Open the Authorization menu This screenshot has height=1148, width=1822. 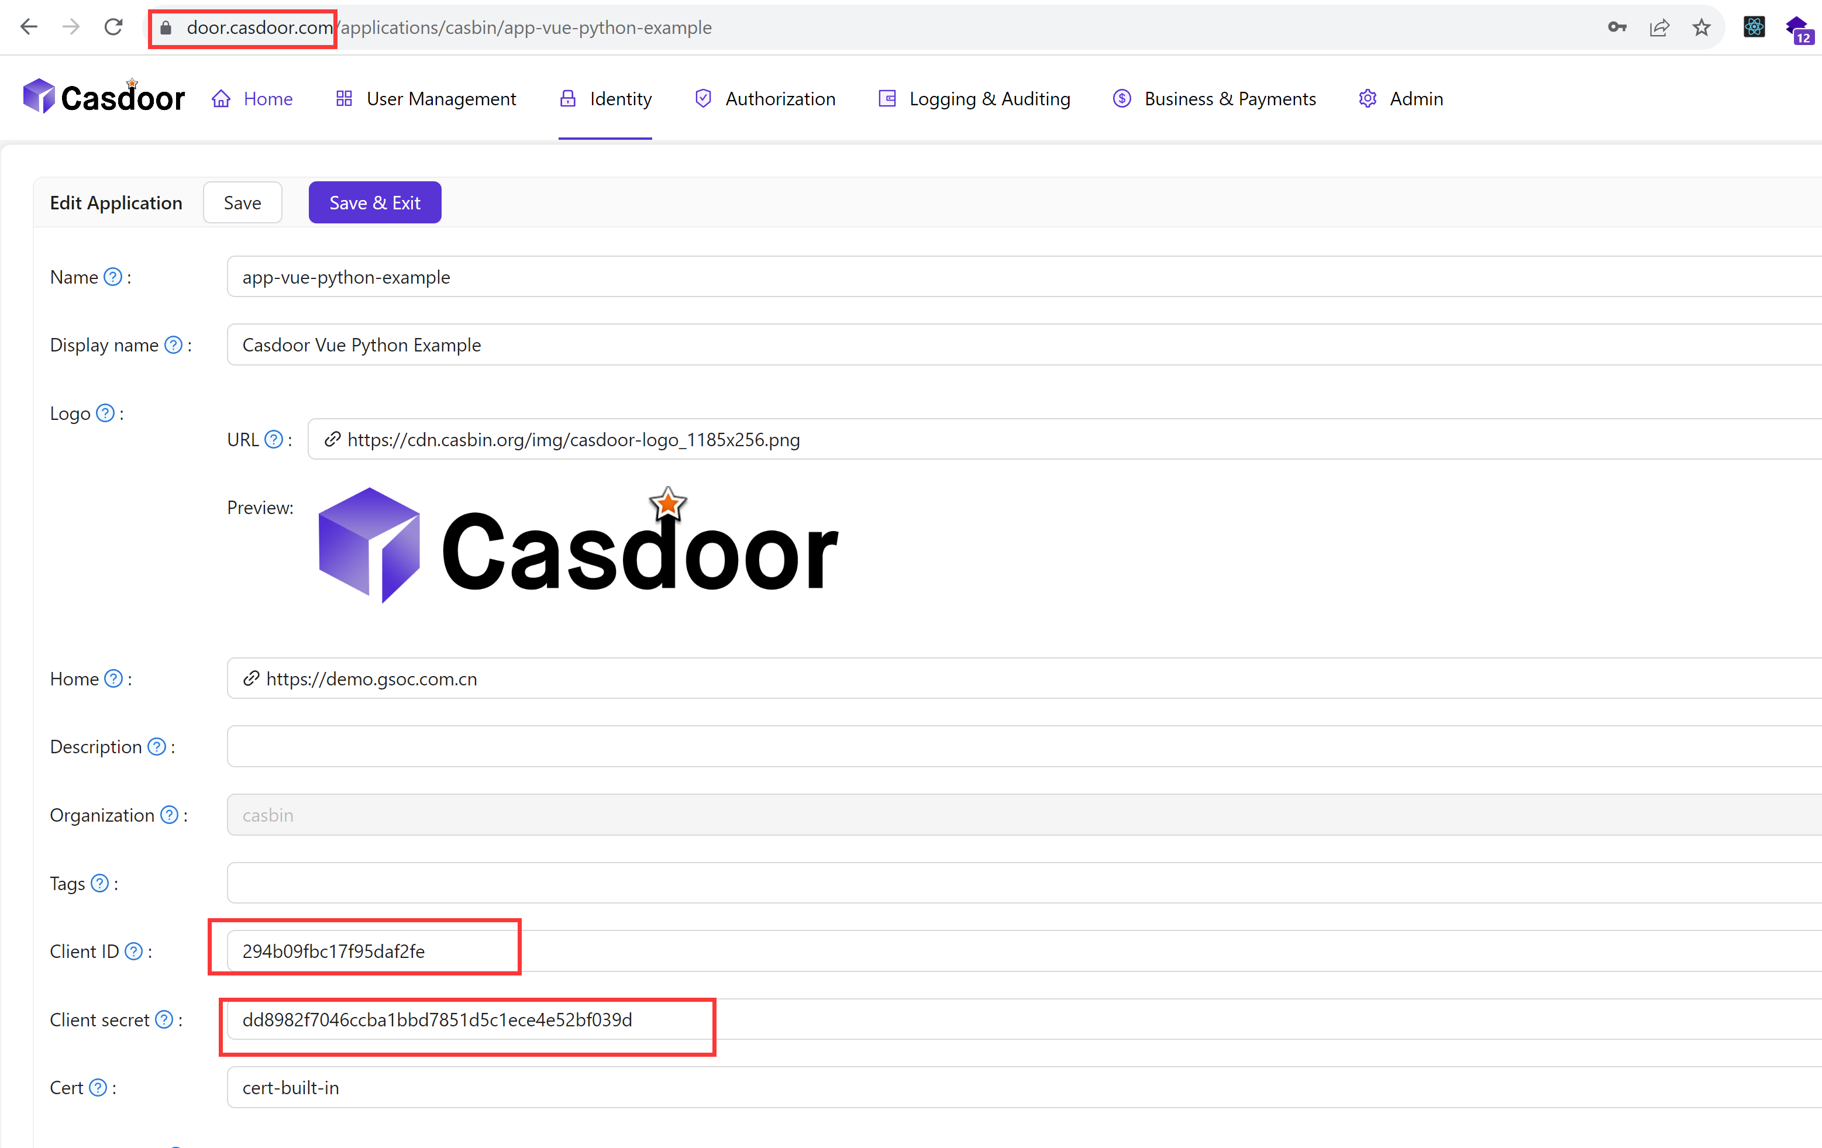[x=765, y=98]
